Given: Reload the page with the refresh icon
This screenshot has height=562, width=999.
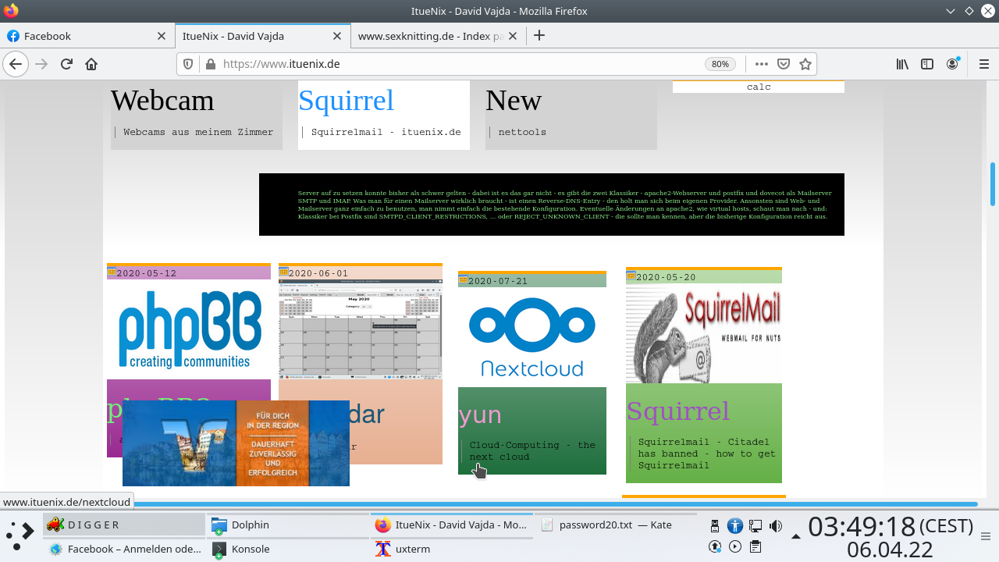Looking at the screenshot, I should coord(66,64).
